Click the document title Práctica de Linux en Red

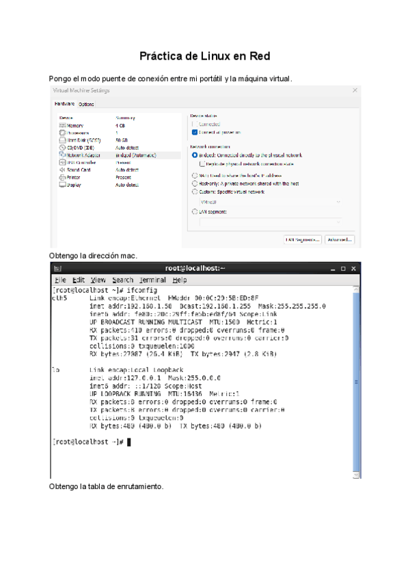tap(205, 56)
